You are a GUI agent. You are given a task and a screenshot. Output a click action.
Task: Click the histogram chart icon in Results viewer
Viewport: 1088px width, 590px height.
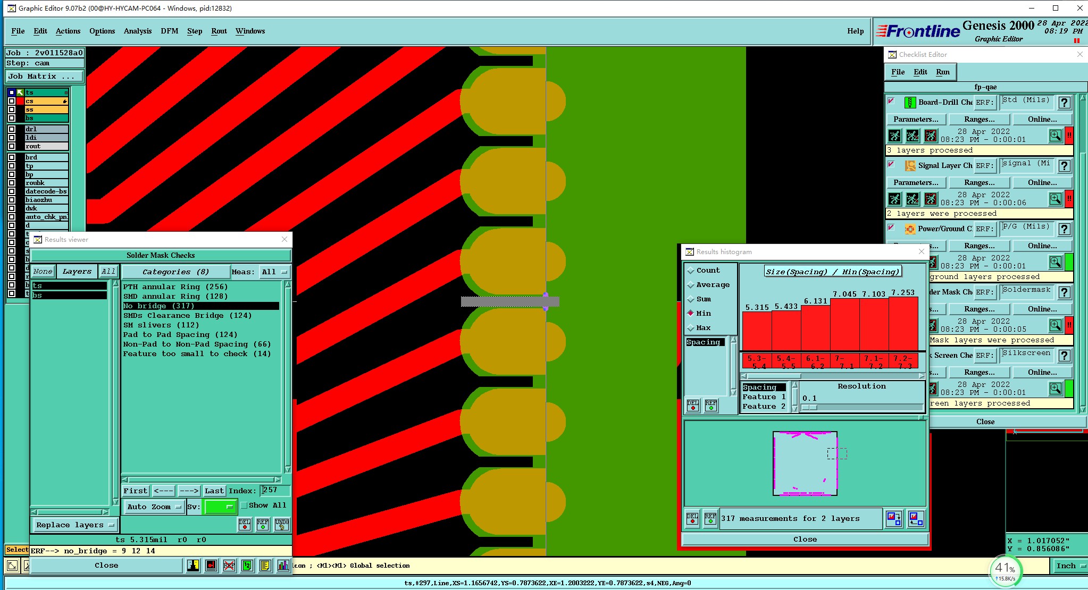pos(283,566)
